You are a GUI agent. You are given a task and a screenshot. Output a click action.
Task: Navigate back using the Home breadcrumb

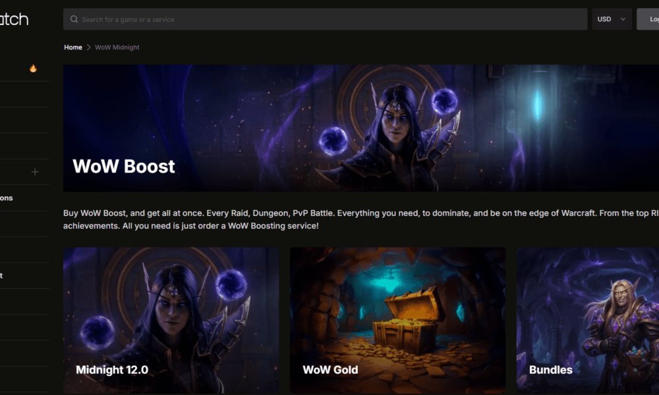72,47
